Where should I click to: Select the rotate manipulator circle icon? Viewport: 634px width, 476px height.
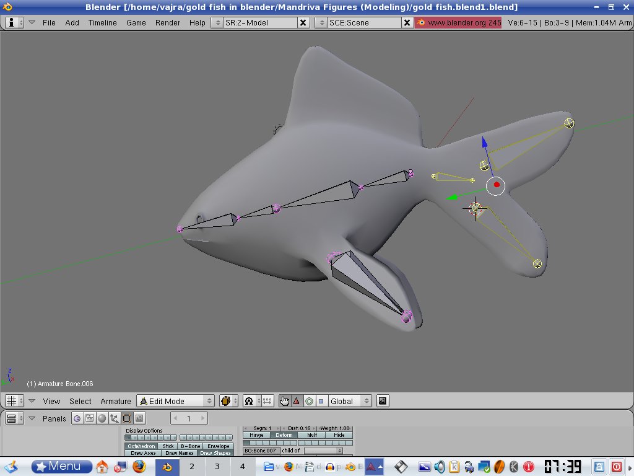click(x=308, y=401)
